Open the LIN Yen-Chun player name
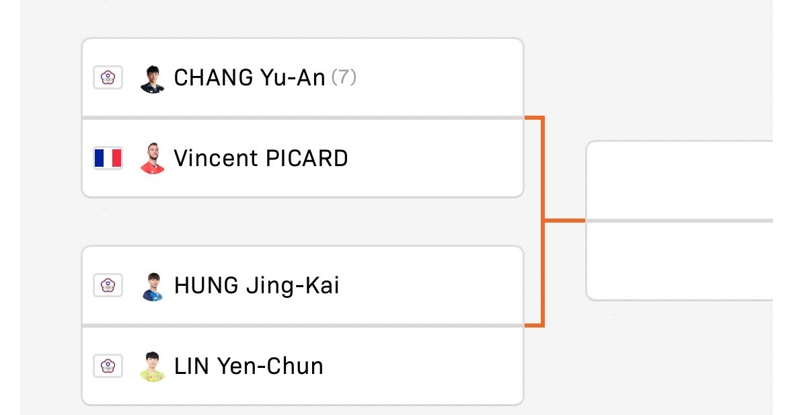Image resolution: width=793 pixels, height=415 pixels. click(x=248, y=366)
